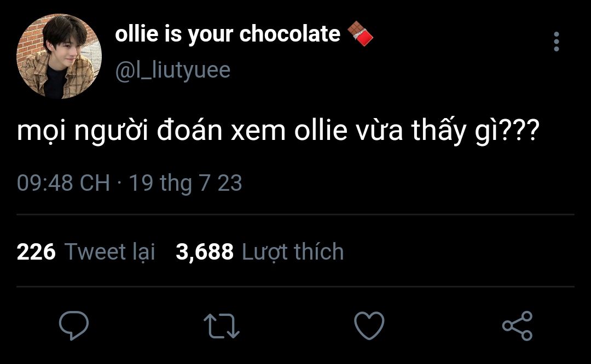Image resolution: width=591 pixels, height=364 pixels.
Task: Click the chocolate bar emoji beside the name
Action: pyautogui.click(x=360, y=35)
